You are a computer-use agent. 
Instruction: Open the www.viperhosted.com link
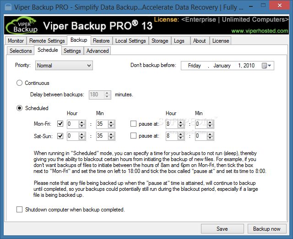(x=260, y=31)
